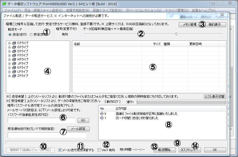Open the ドライバ管理(D) menu
238x157 pixels.
point(176,10)
